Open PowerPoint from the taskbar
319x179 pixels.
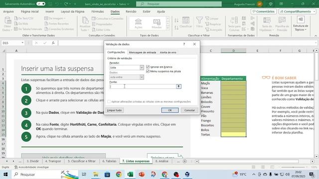pyautogui.click(x=142, y=175)
